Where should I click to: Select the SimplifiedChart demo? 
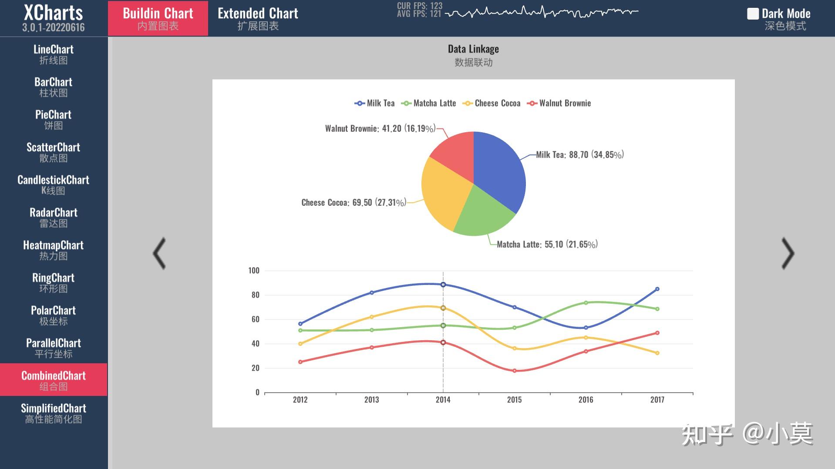[53, 412]
